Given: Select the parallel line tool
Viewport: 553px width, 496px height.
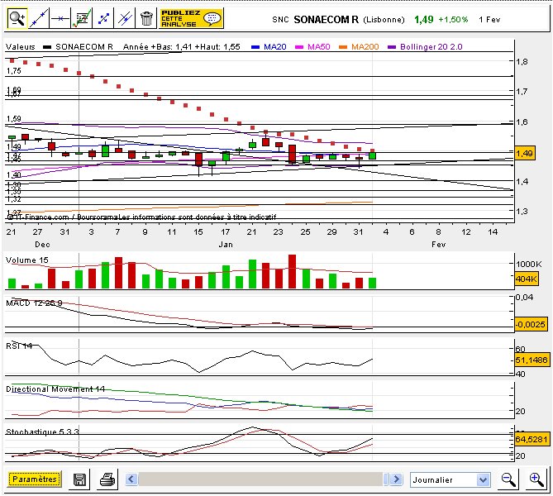Looking at the screenshot, I should coord(125,18).
